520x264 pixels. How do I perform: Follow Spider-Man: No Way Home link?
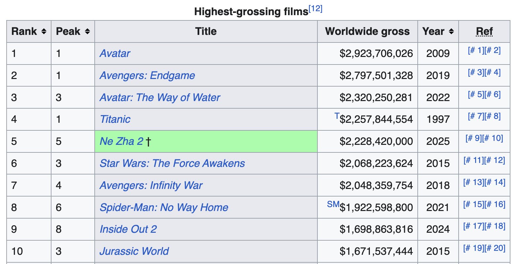pos(164,207)
